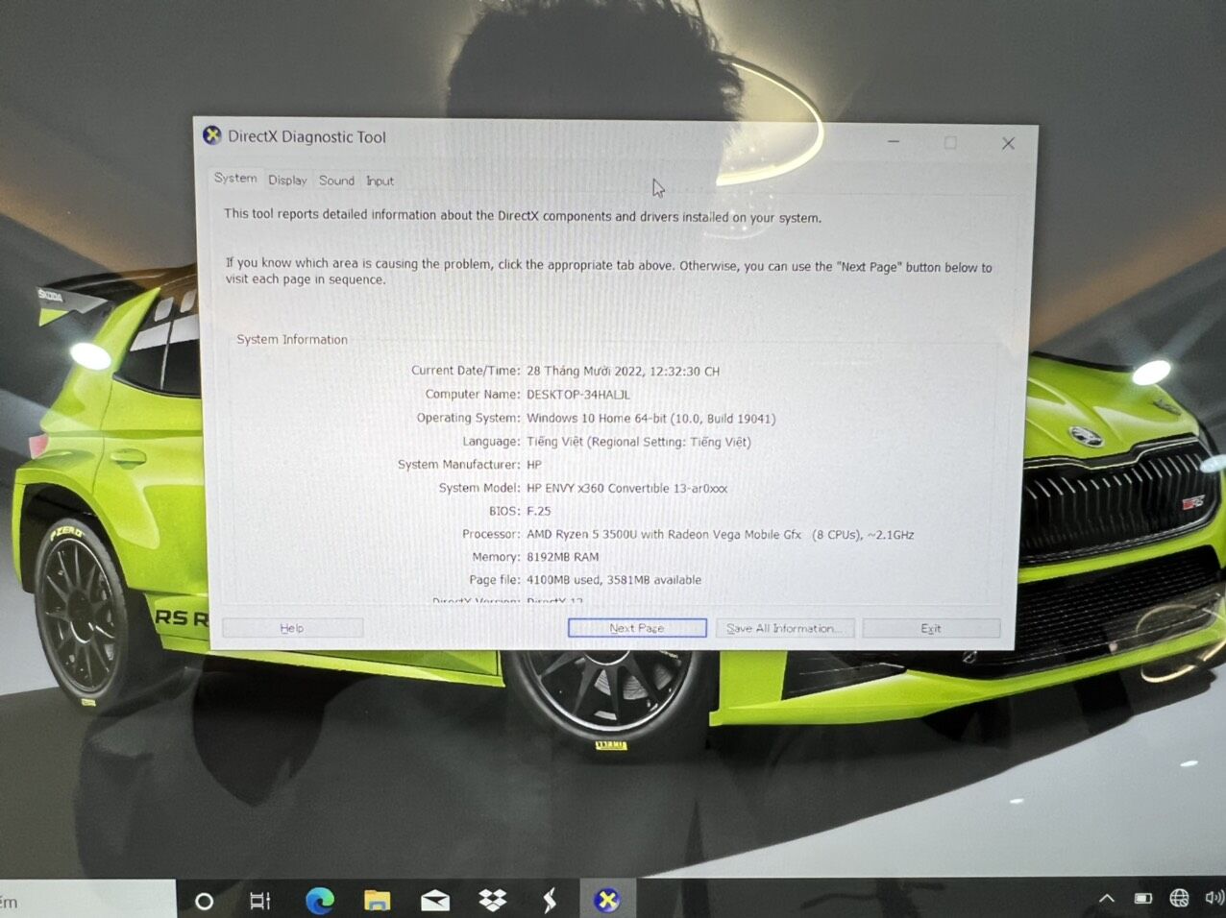Show hidden tray icons chevron
The height and width of the screenshot is (918, 1226).
pyautogui.click(x=1107, y=900)
